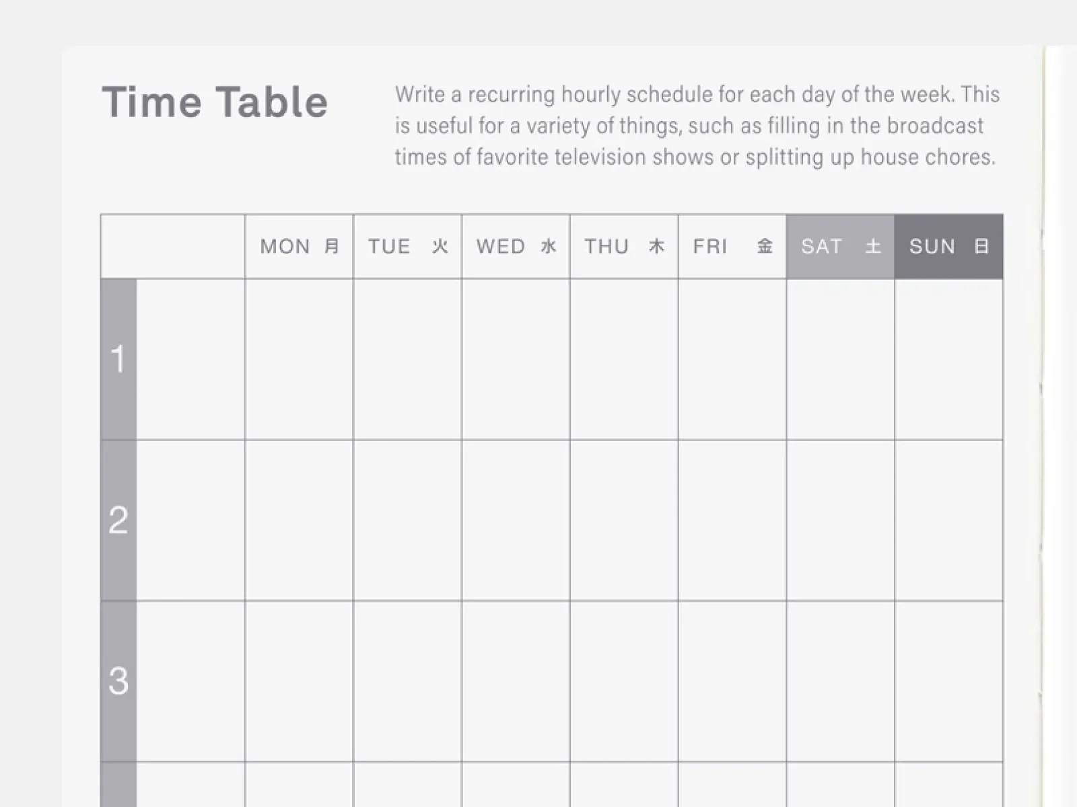Click the blank time cell beside row 2
Image resolution: width=1077 pixels, height=807 pixels.
[190, 521]
